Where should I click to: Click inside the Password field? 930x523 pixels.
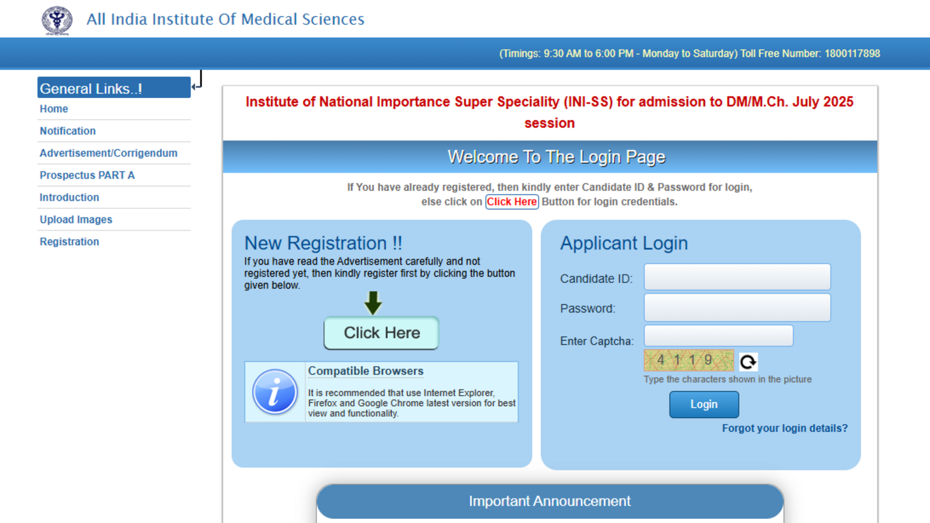pos(737,307)
